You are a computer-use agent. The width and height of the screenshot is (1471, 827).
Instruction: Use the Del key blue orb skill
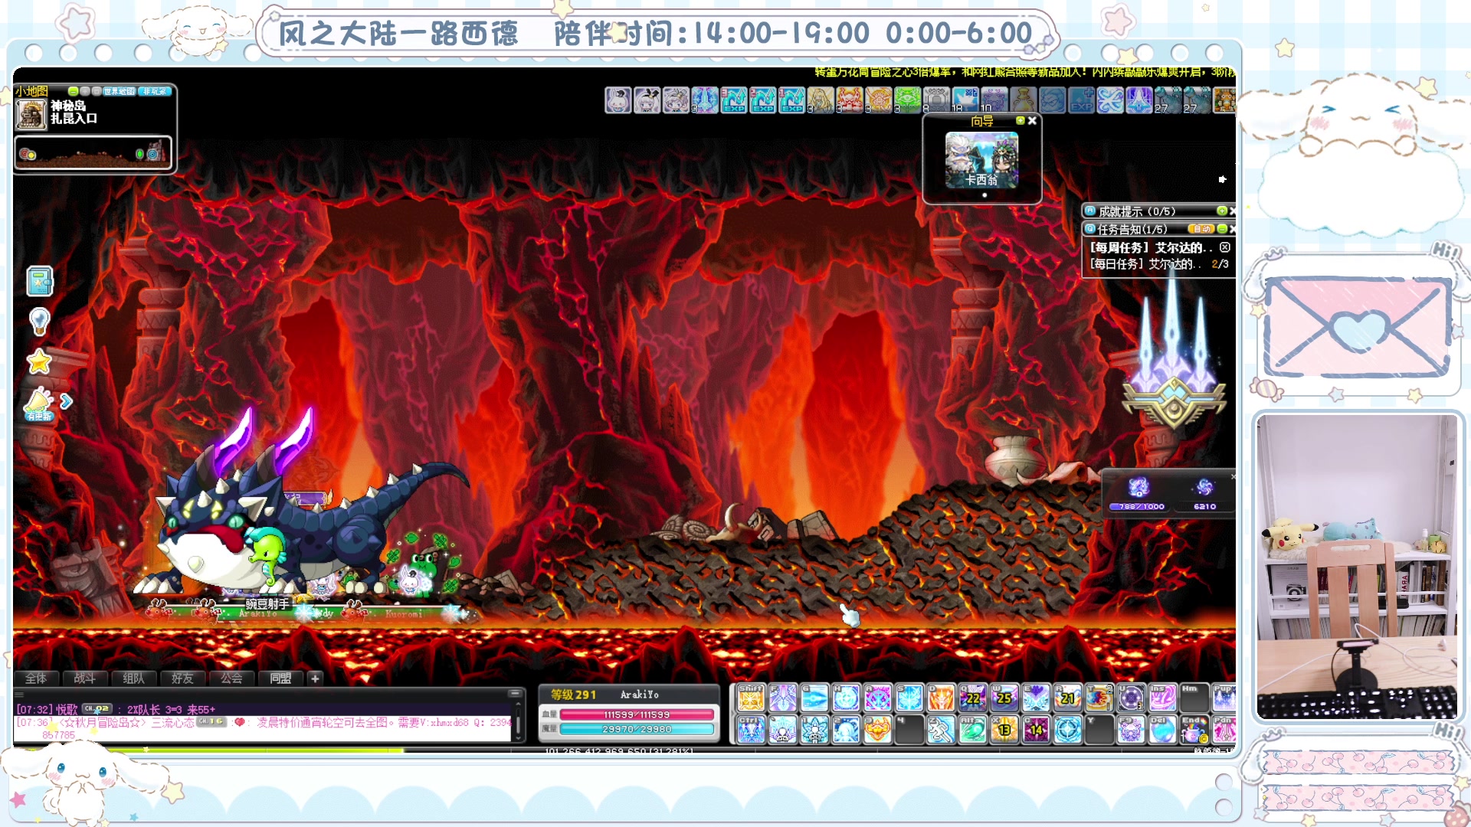tap(1162, 730)
